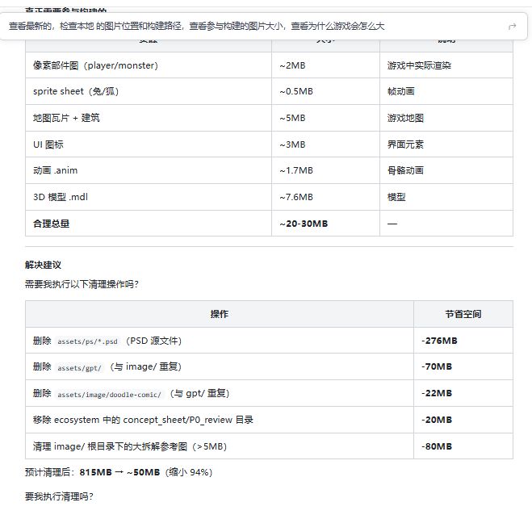532x519 pixels.
Task: Select the '~3MB' size cell
Action: point(325,144)
